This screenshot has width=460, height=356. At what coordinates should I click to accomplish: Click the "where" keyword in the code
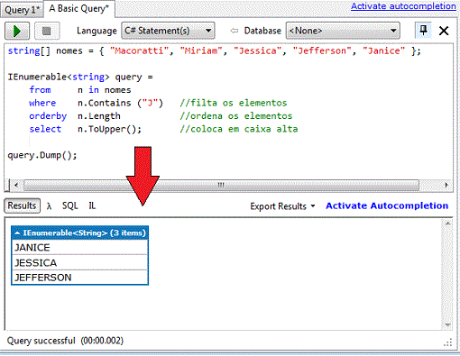point(42,103)
